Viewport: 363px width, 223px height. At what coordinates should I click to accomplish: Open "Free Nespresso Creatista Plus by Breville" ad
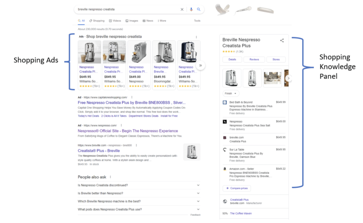click(x=132, y=103)
